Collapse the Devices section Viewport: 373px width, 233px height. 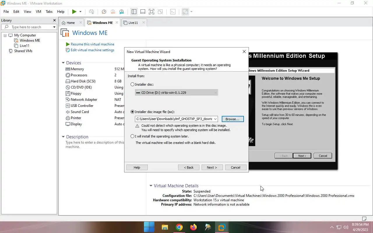[x=63, y=63]
